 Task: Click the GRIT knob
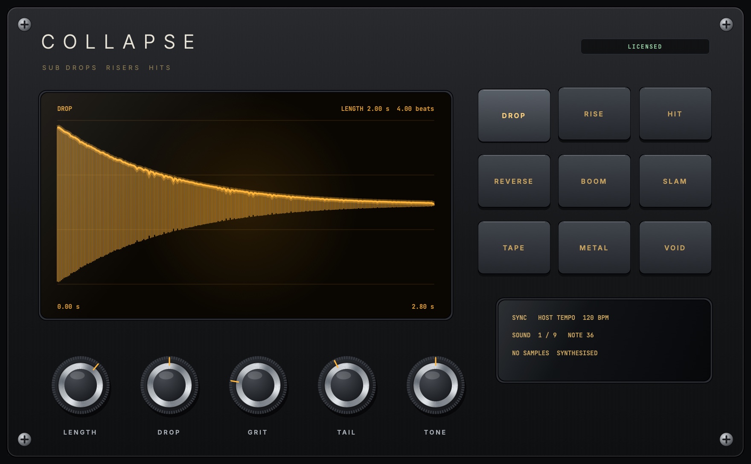tap(258, 385)
